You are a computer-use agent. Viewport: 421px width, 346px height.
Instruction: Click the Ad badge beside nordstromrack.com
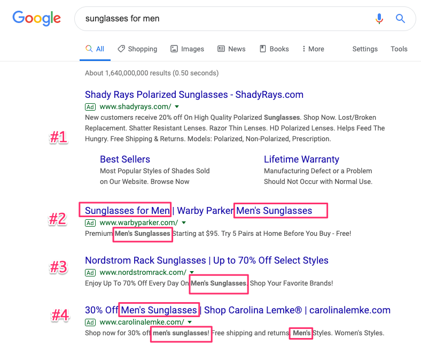point(90,273)
